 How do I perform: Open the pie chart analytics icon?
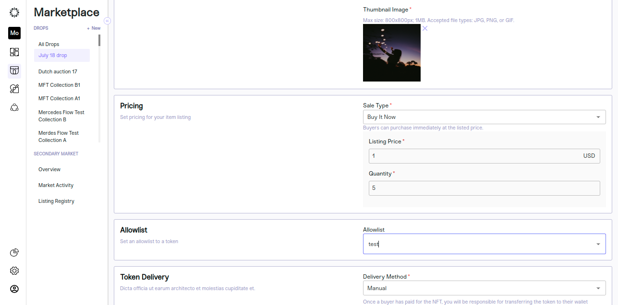[14, 253]
